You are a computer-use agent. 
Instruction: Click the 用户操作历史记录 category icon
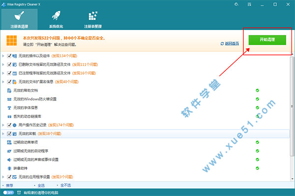click(x=14, y=125)
